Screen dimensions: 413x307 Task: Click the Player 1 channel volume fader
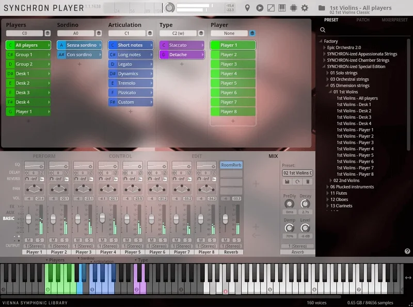(x=28, y=219)
